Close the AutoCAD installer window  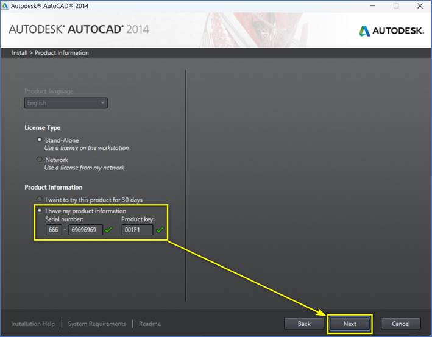point(420,5)
